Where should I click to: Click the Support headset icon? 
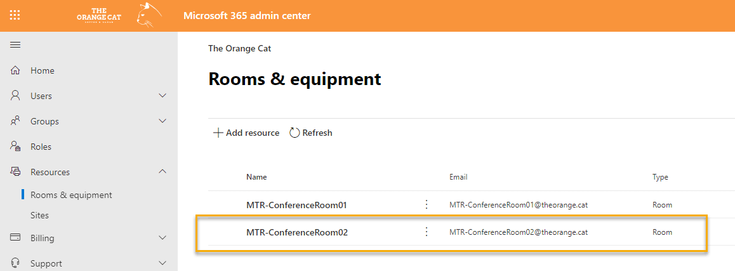(15, 263)
